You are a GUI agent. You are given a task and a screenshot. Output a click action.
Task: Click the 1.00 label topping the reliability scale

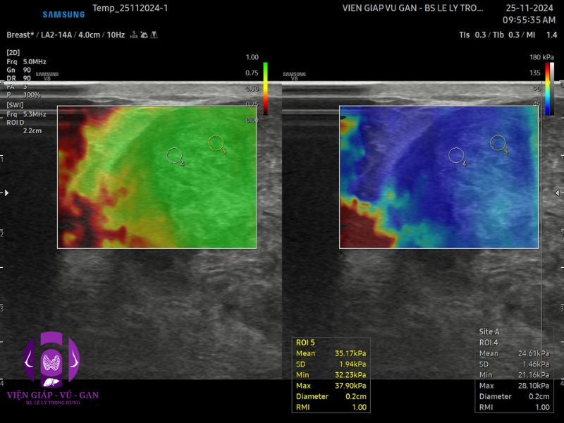tap(252, 57)
